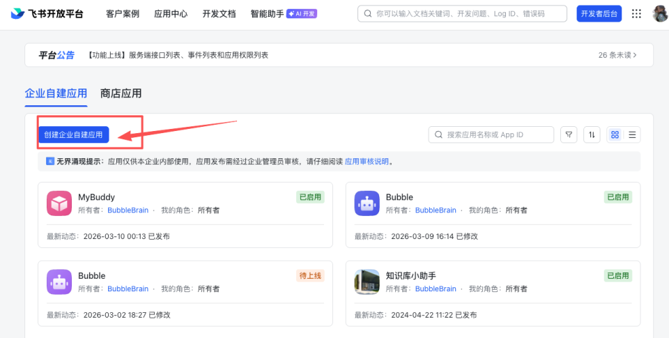669x338 pixels.
Task: Open the 应用审核说明 link
Action: [367, 161]
